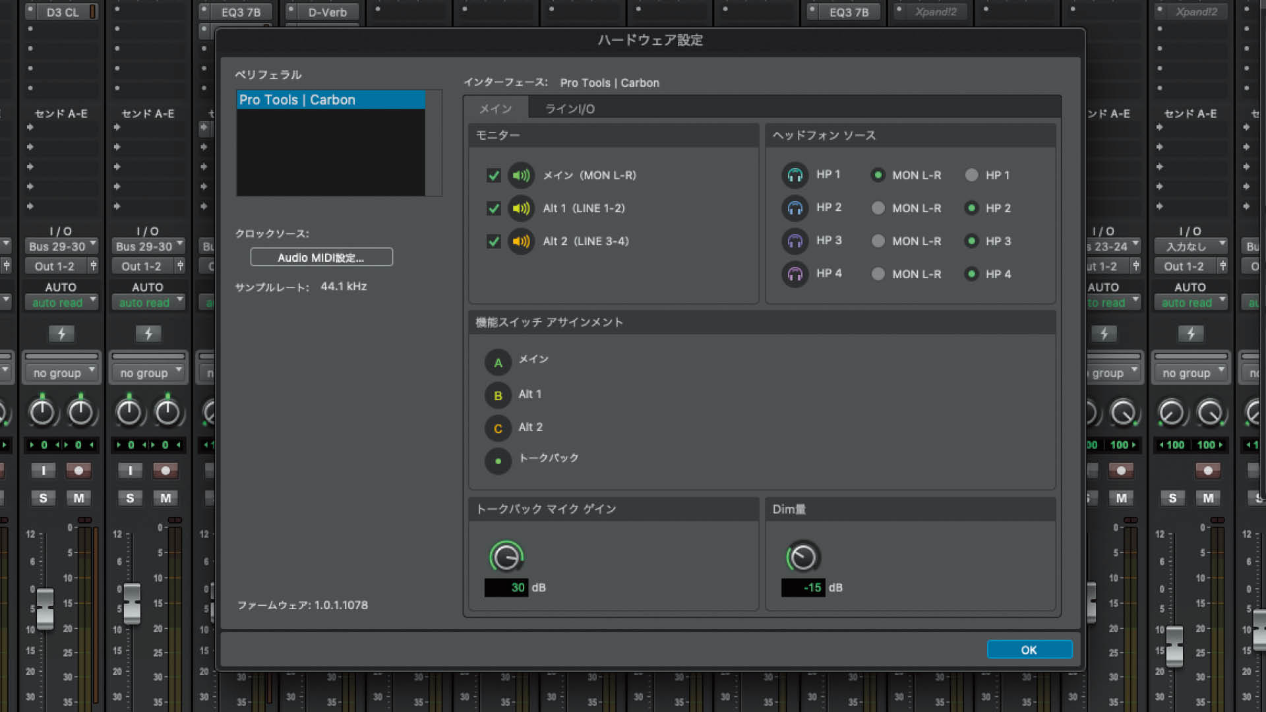This screenshot has width=1266, height=712.
Task: Switch to the メイン tab
Action: 496,109
